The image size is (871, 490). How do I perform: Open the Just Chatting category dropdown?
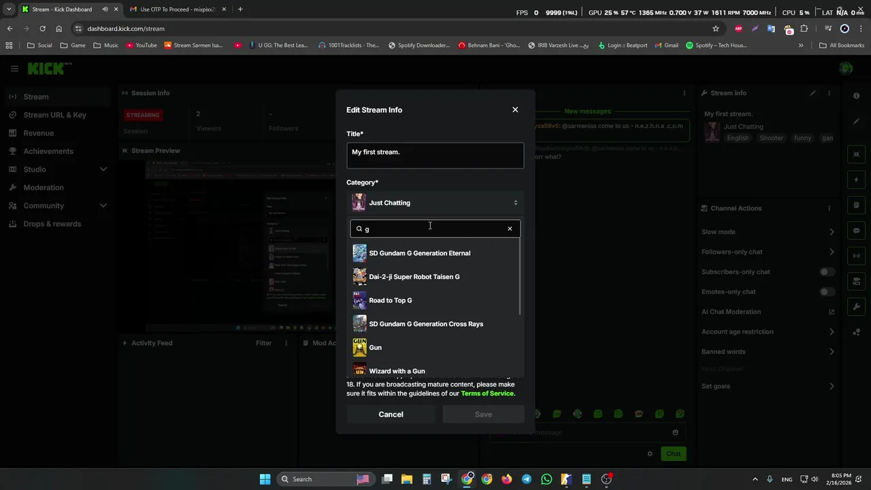(435, 203)
